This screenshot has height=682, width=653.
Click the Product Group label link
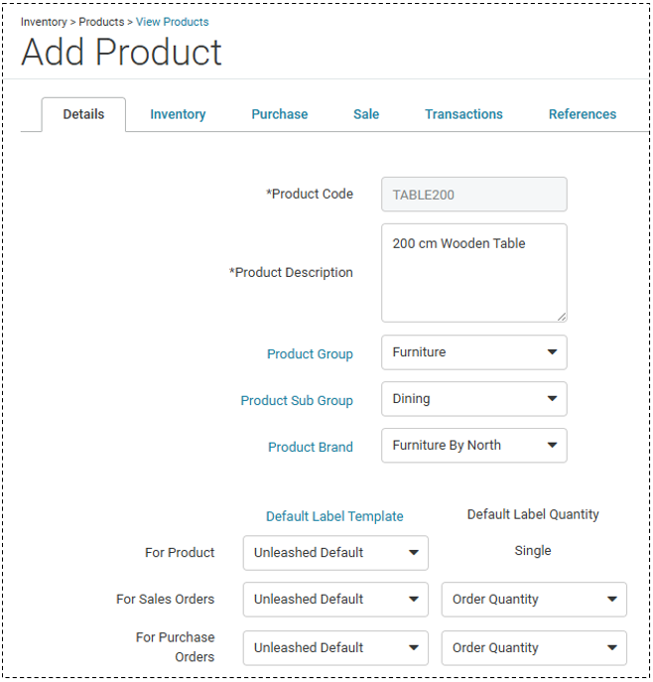(x=310, y=354)
